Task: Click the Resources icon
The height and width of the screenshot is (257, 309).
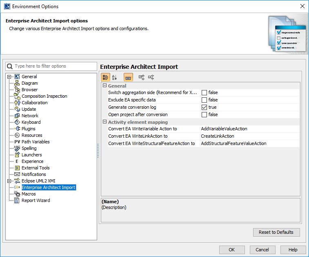Action: click(17, 135)
